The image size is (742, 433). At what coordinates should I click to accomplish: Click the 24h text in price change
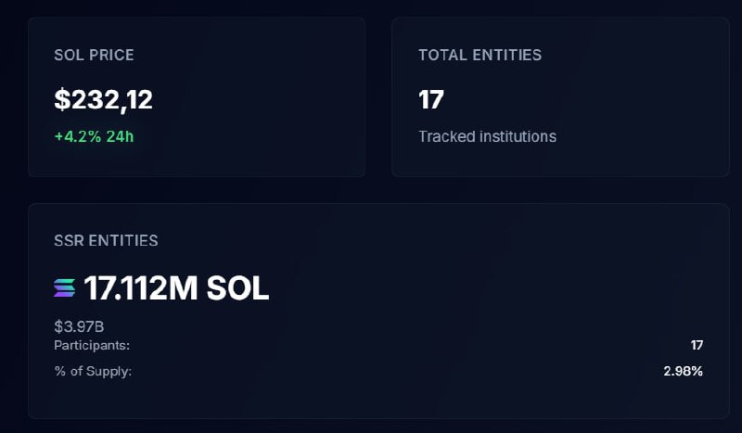point(120,136)
